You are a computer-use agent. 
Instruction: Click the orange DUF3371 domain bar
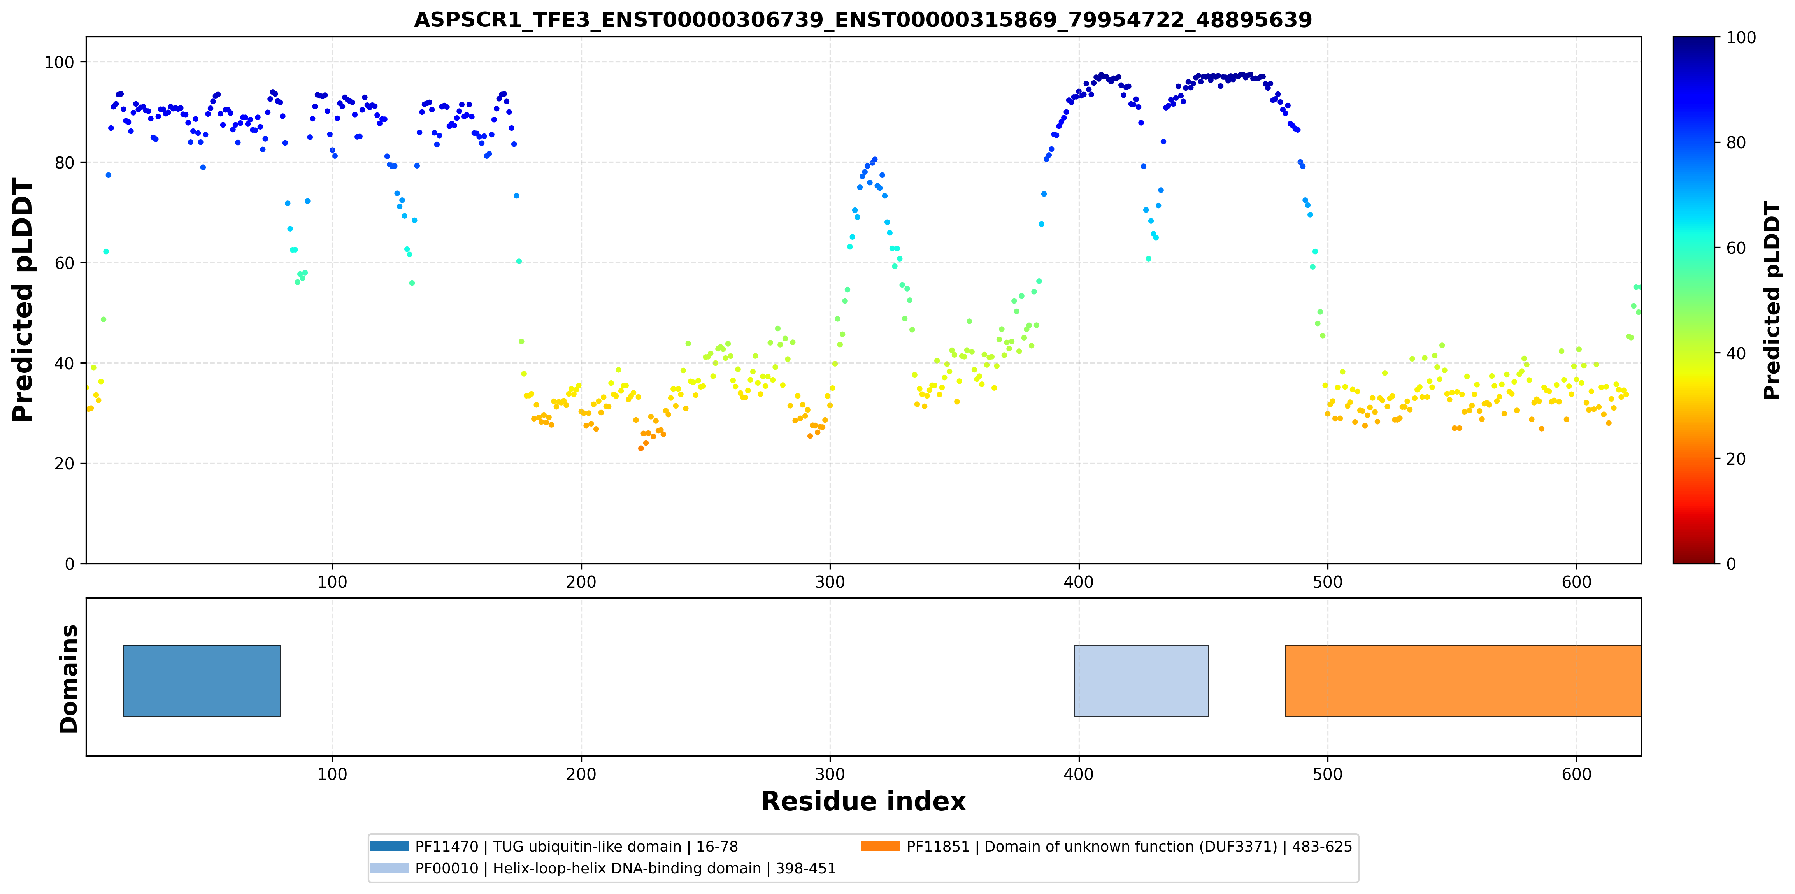1463,680
